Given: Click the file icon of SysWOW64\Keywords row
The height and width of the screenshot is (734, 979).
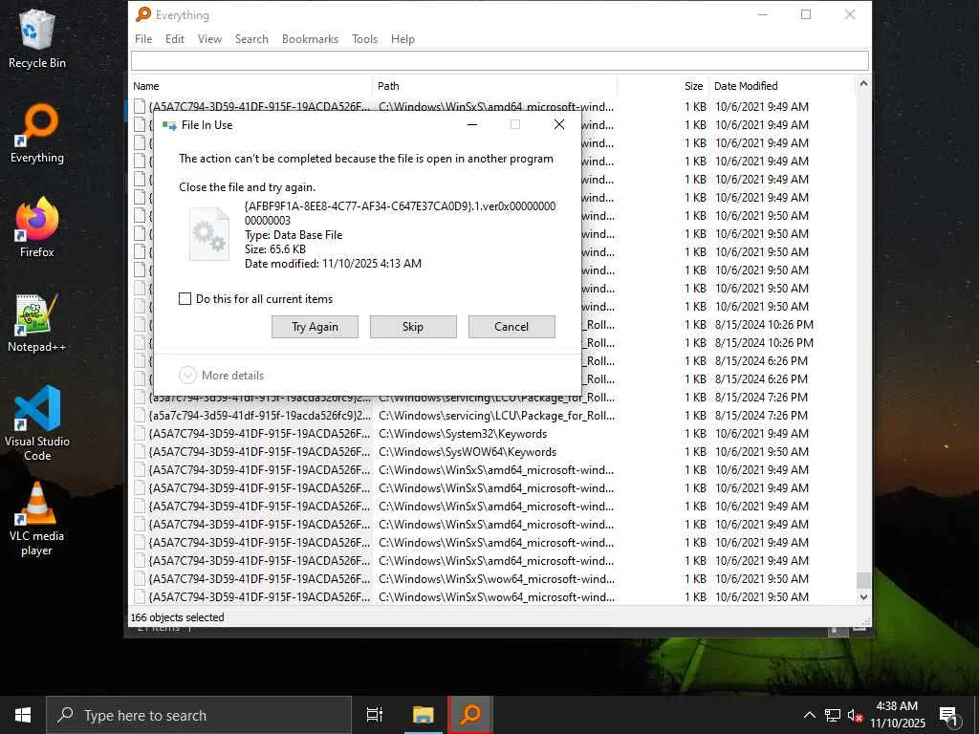Looking at the screenshot, I should pyautogui.click(x=140, y=452).
